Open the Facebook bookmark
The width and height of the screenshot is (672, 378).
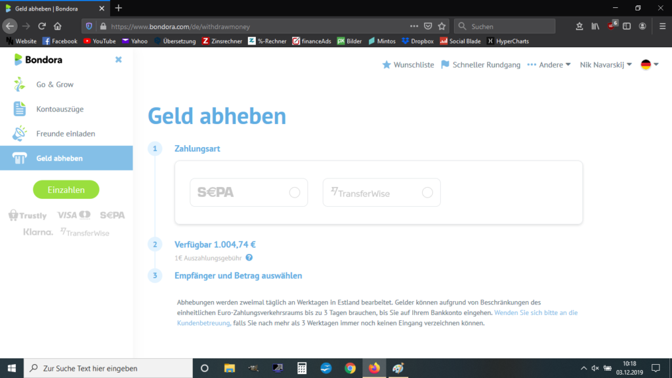pyautogui.click(x=60, y=41)
